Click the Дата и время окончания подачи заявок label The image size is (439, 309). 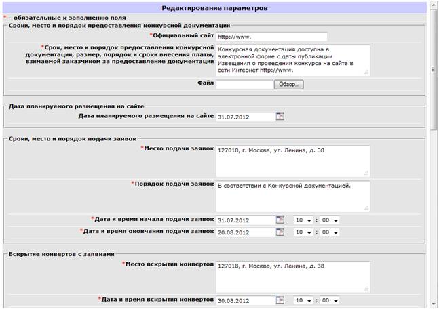(x=149, y=231)
